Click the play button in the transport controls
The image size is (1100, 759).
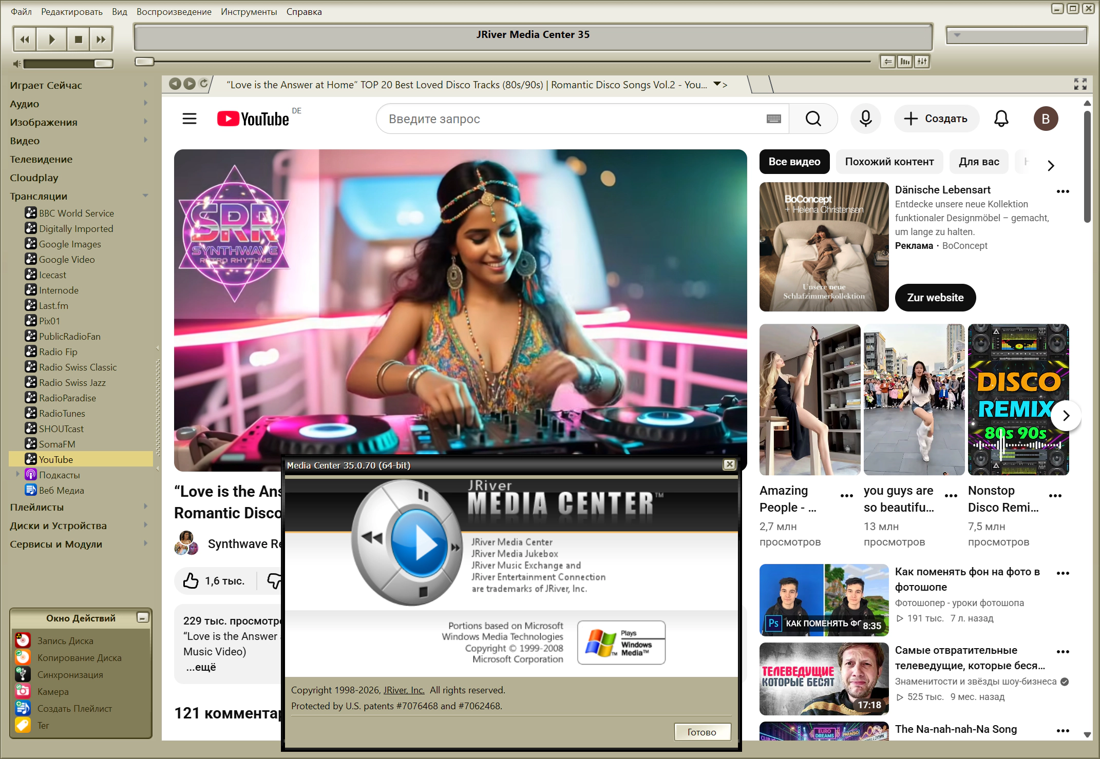[52, 39]
